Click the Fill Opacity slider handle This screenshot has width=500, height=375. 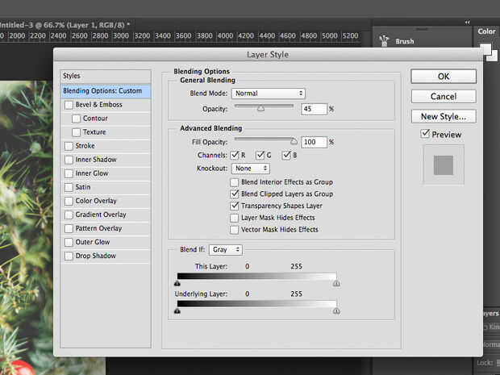(294, 140)
